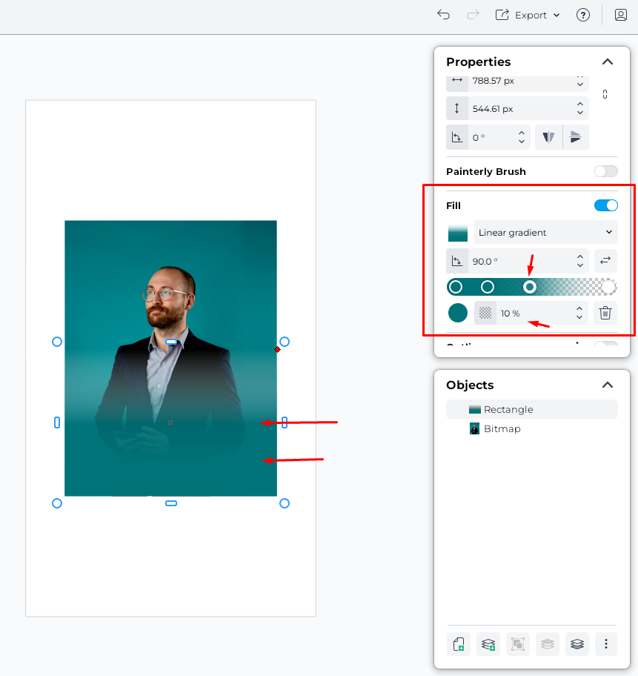Click the add new layer icon
Viewport: 638px width, 676px height.
pyautogui.click(x=488, y=644)
